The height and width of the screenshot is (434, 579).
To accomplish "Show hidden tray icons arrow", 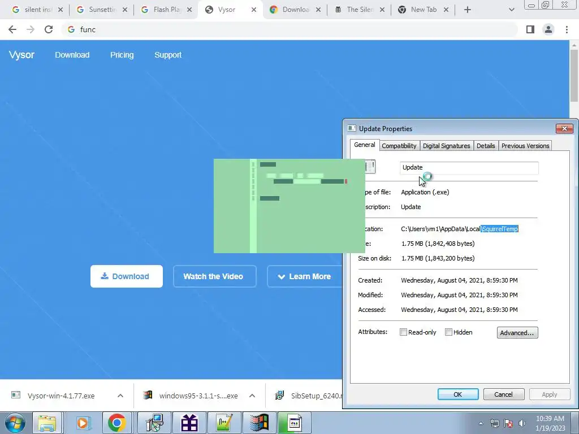I will (x=481, y=423).
